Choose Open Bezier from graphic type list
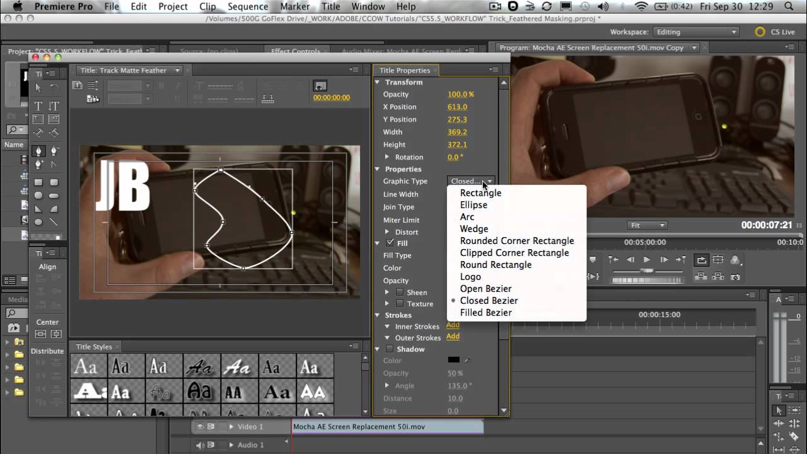This screenshot has width=807, height=454. (x=485, y=289)
